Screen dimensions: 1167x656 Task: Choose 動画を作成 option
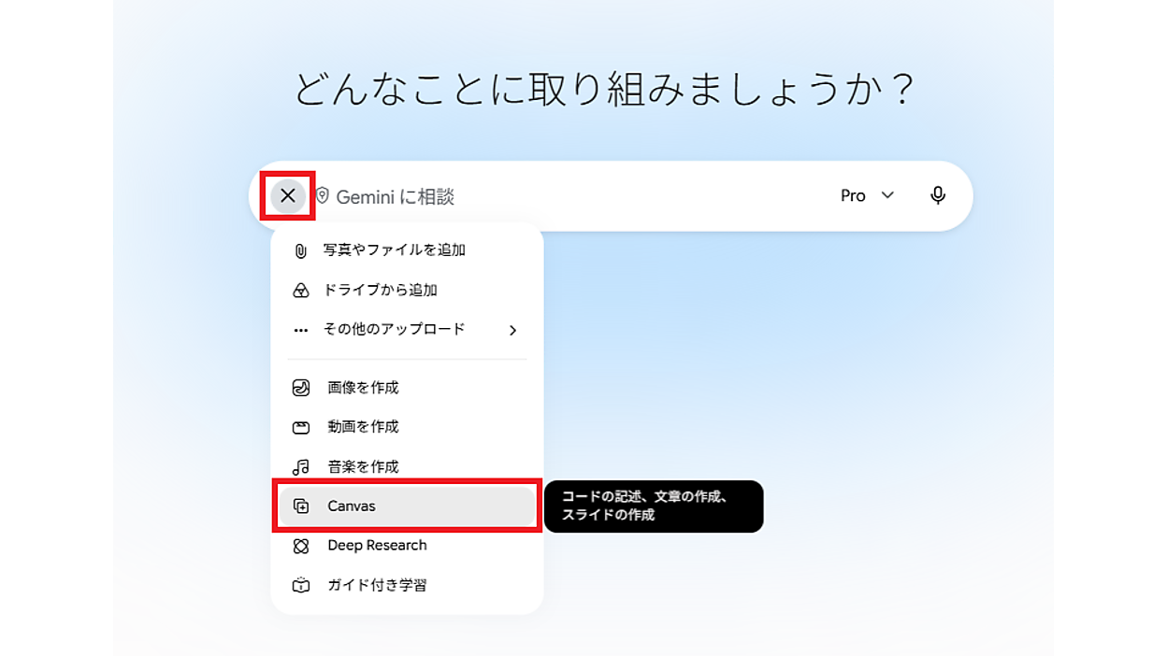coord(407,427)
